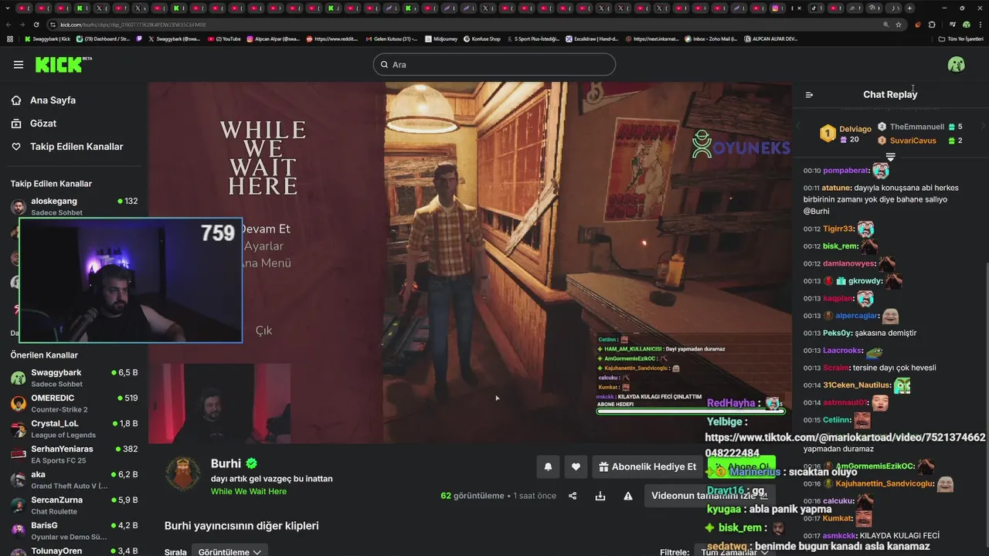The height and width of the screenshot is (556, 989).
Task: Click 31Ceken_Nautilus username in chat
Action: (x=858, y=385)
